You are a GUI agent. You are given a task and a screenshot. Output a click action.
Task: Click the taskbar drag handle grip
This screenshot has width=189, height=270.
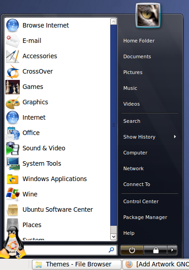tap(29, 264)
